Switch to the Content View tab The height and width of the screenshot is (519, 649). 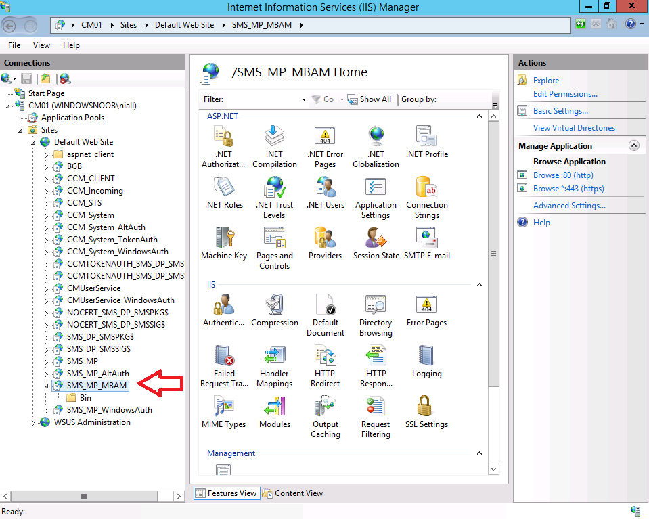292,493
